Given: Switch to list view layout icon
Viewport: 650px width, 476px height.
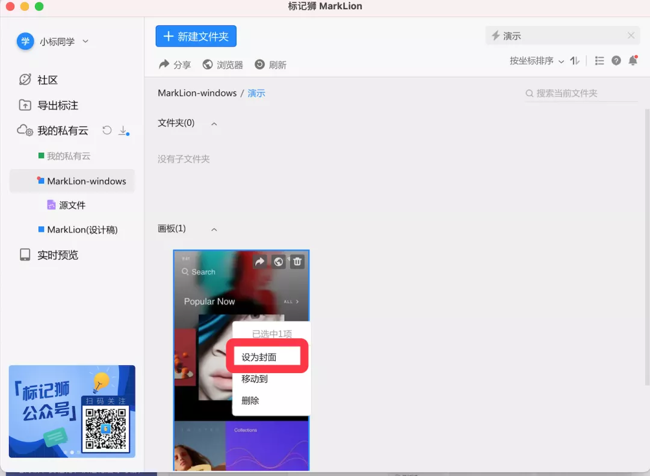Looking at the screenshot, I should (599, 61).
